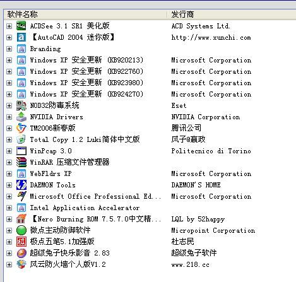Screen dimensions: 296x282
Task: Click the NOD32 antivirus icon
Action: (x=21, y=105)
